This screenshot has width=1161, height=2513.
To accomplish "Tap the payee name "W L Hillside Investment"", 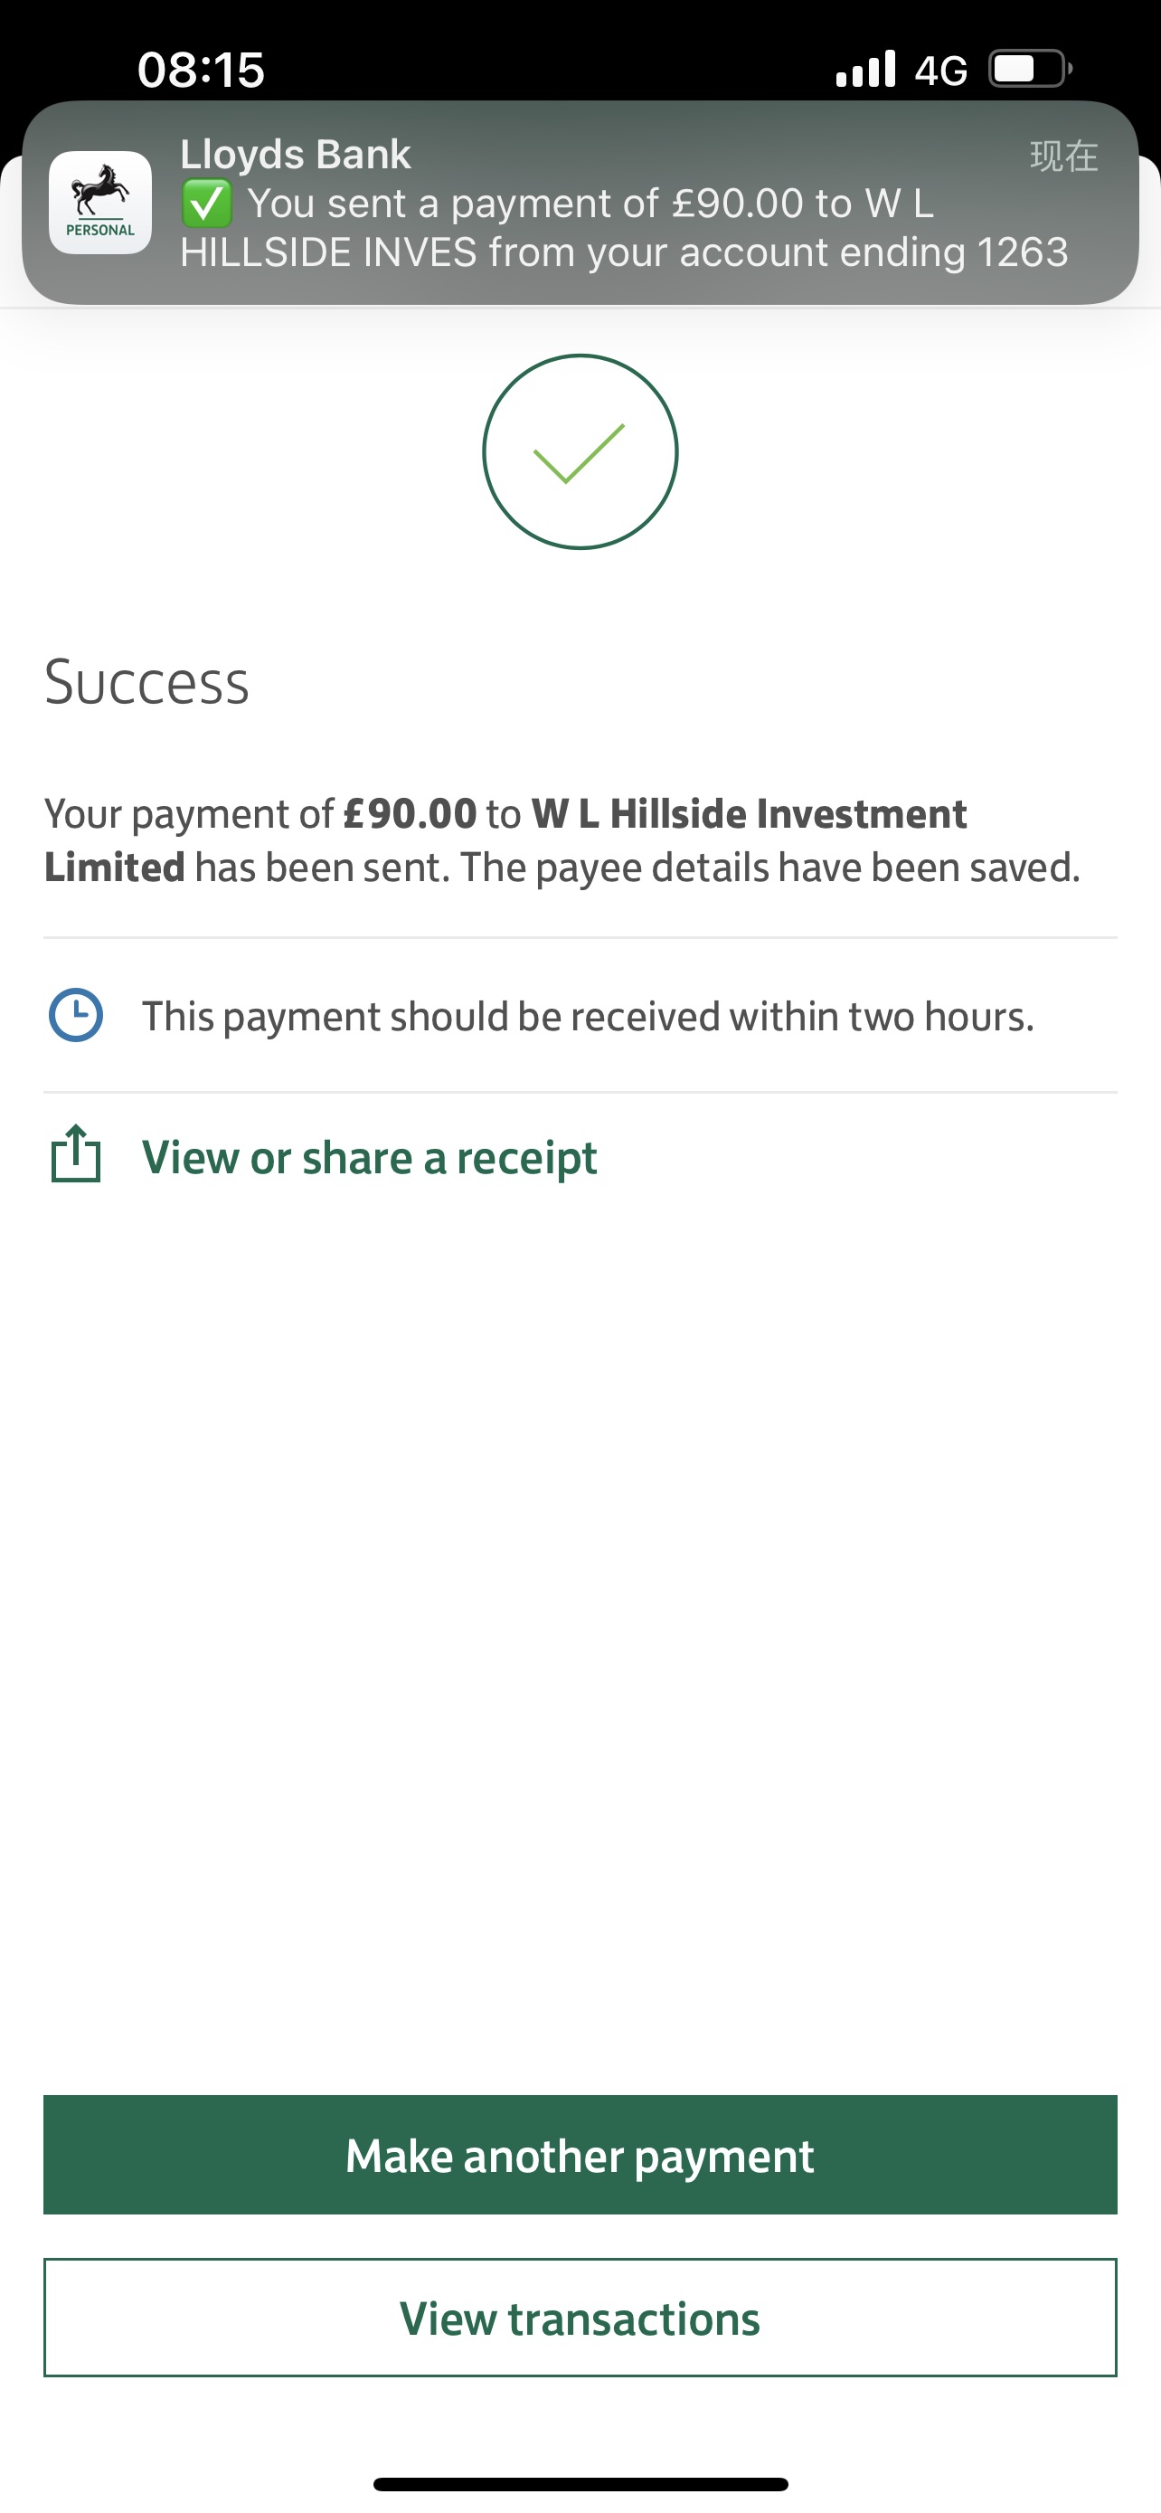I will [749, 813].
